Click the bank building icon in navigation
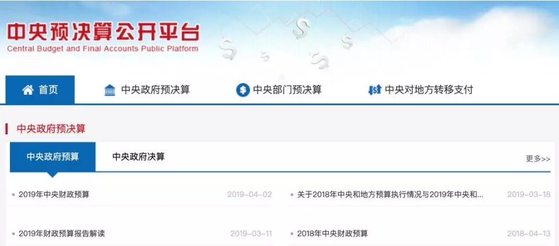559x246 pixels. pyautogui.click(x=110, y=90)
